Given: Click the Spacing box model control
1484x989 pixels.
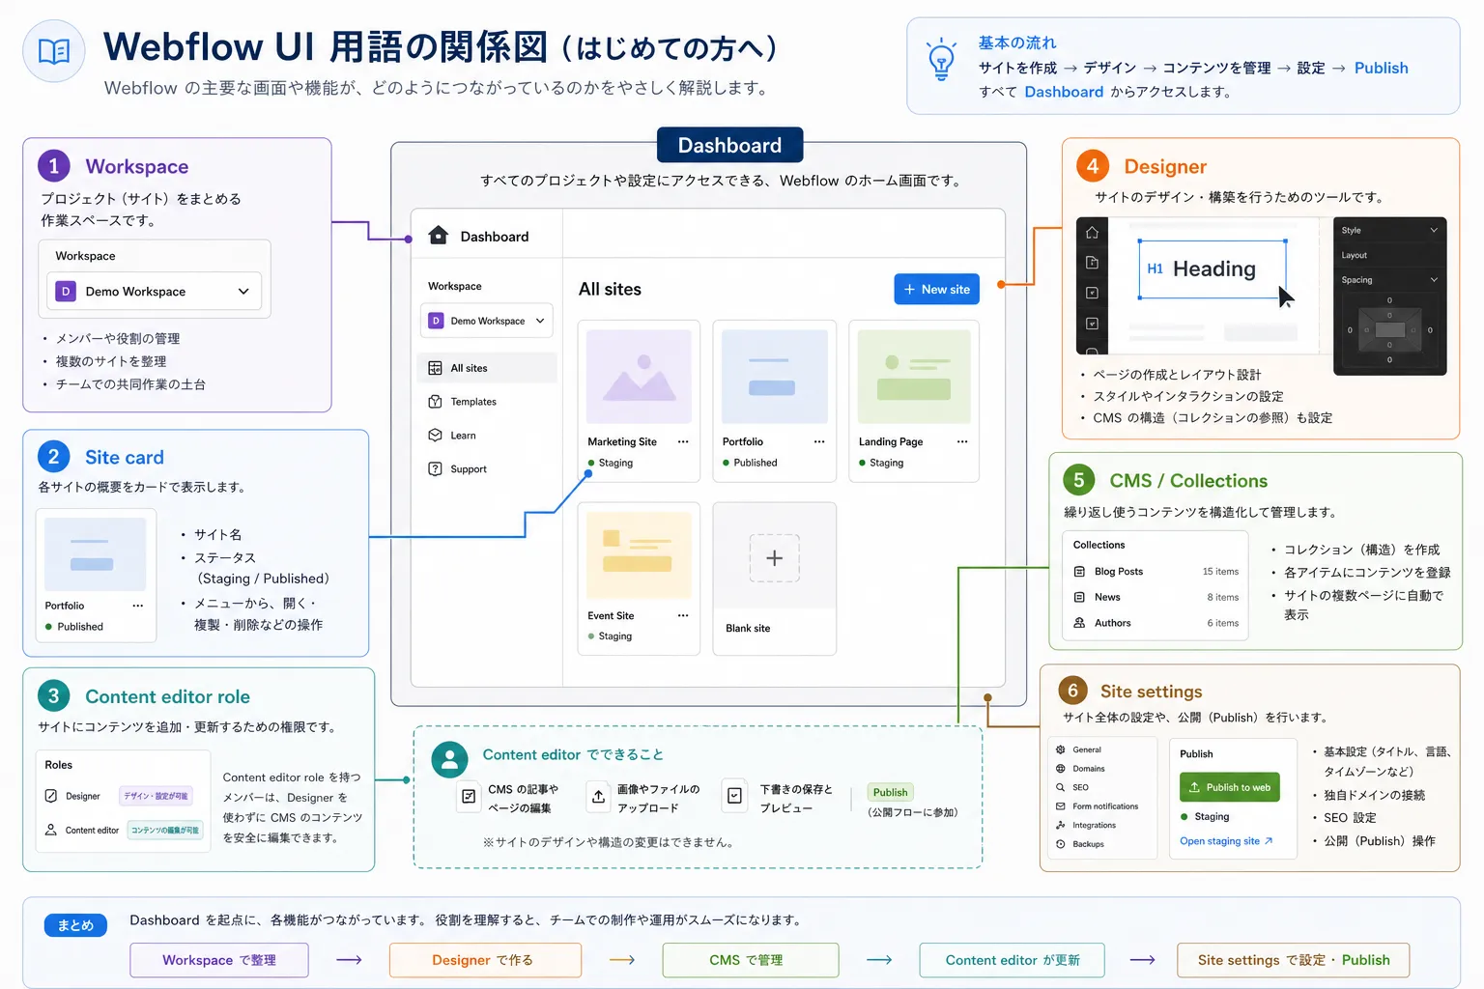Looking at the screenshot, I should [1389, 330].
